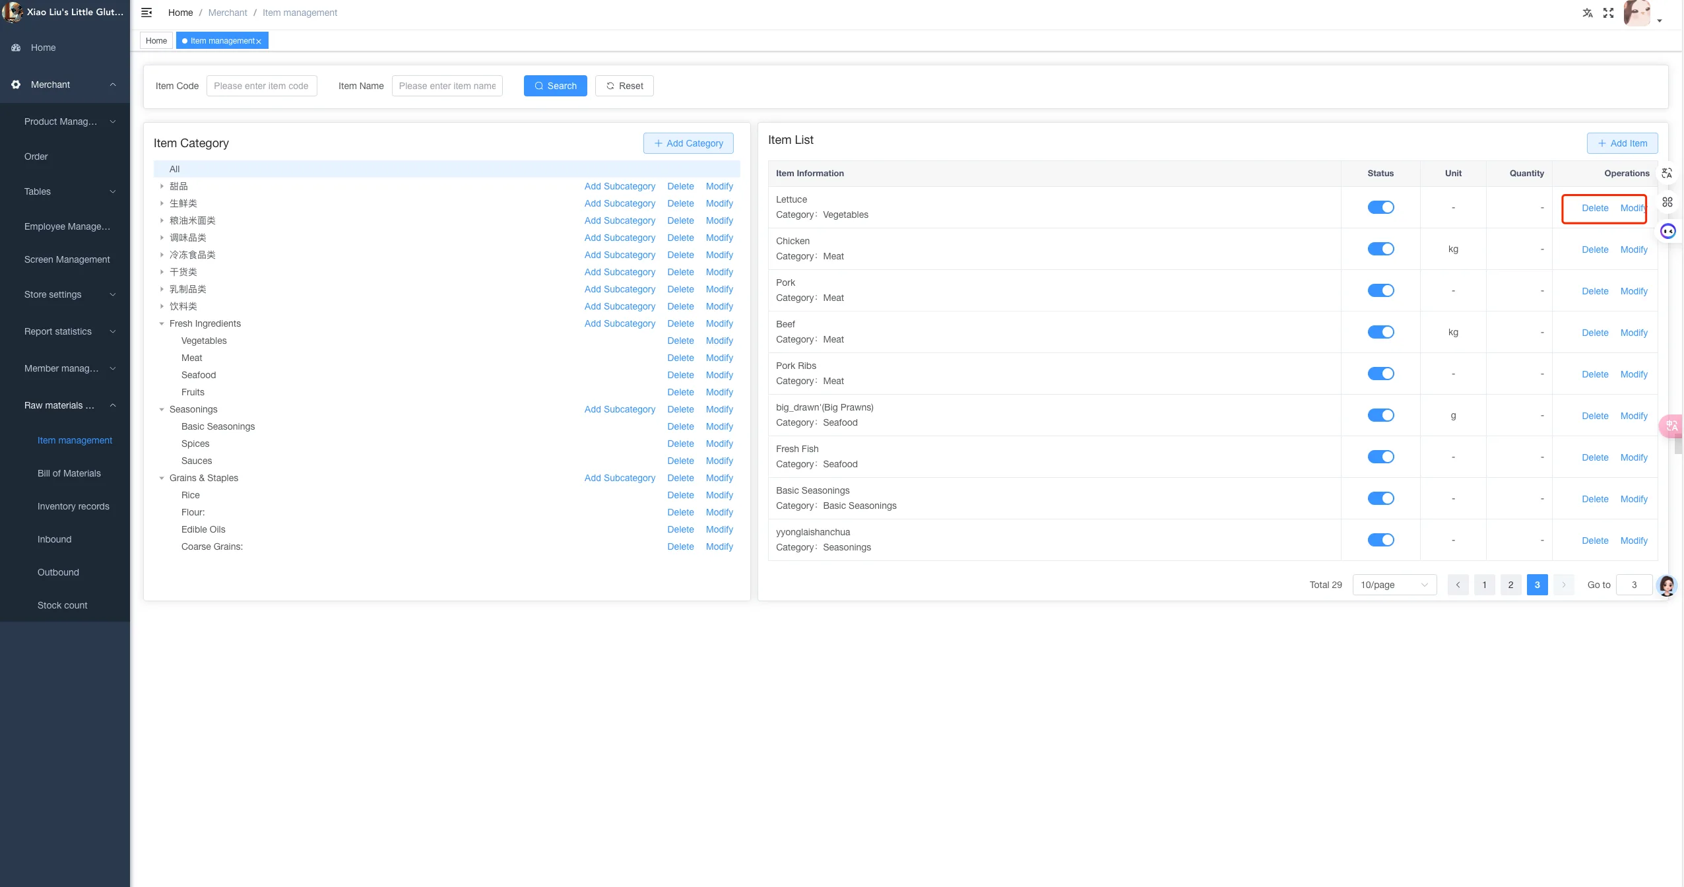Expand the 调味品类 category node

(x=162, y=238)
